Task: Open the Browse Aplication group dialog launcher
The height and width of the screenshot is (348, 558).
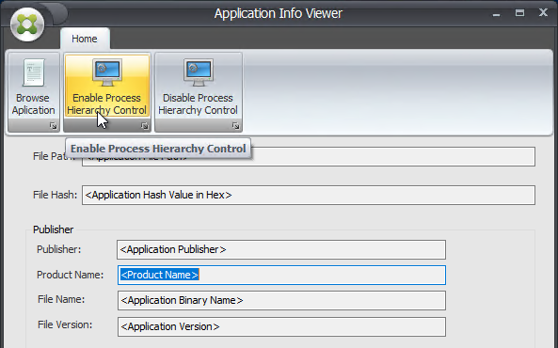Action: pyautogui.click(x=53, y=126)
